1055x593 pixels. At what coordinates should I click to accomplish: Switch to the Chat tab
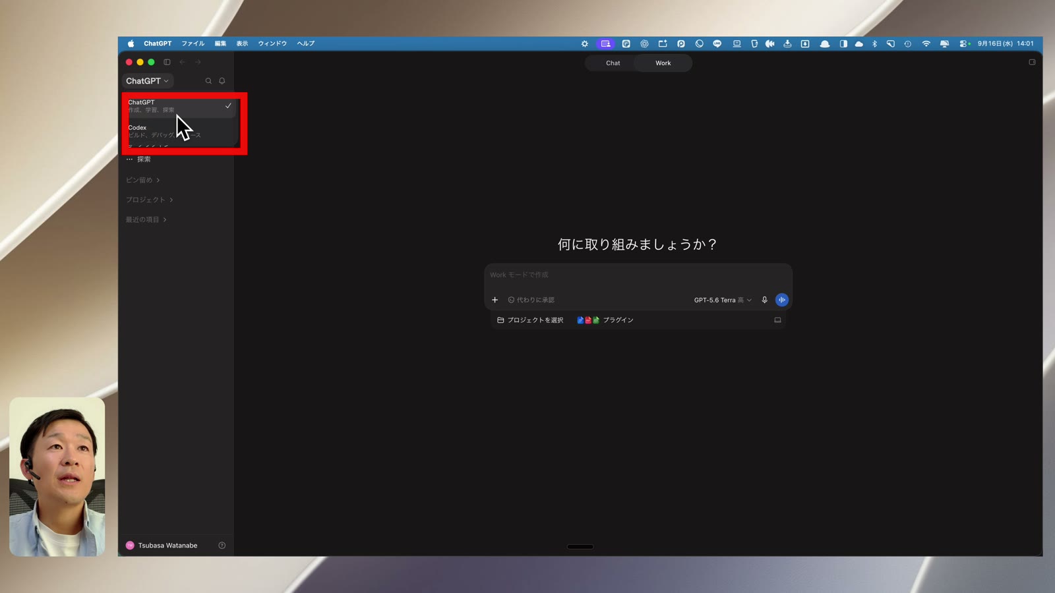(613, 63)
